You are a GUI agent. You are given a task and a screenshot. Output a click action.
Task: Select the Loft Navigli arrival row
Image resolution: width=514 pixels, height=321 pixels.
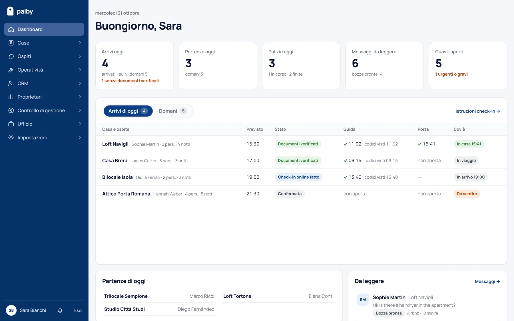tap(301, 144)
